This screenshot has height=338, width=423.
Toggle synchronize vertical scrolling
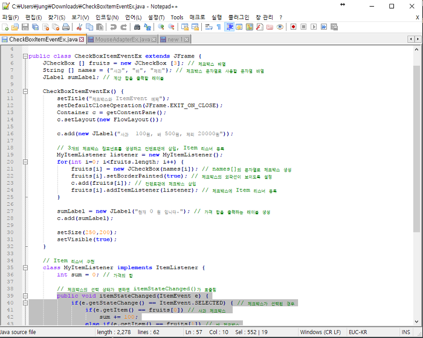(x=185, y=27)
